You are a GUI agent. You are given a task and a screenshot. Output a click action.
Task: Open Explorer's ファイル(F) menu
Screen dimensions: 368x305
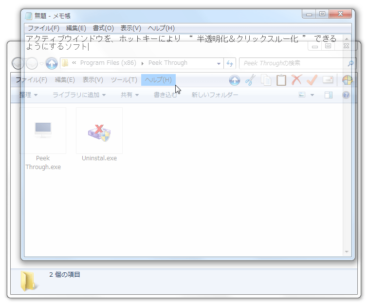32,80
